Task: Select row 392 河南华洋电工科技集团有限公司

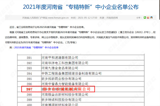Action: click(64, 63)
